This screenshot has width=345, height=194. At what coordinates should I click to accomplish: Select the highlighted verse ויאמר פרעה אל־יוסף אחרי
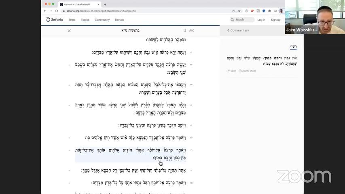click(x=131, y=154)
